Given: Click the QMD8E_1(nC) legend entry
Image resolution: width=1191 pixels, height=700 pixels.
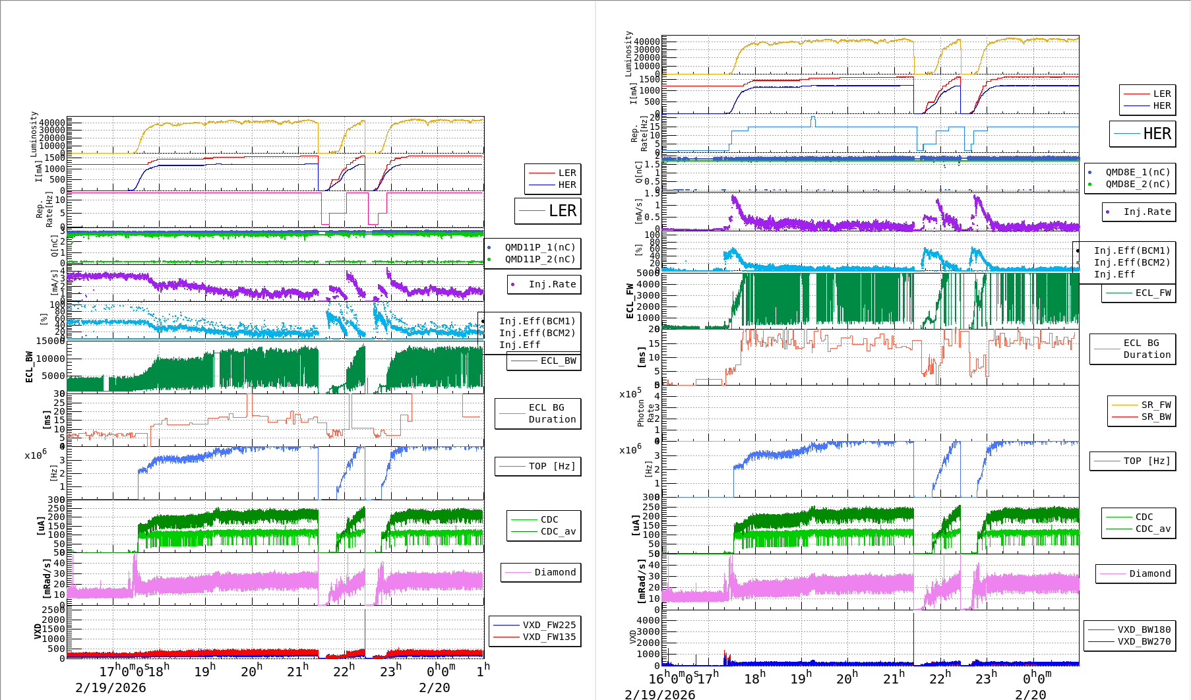Looking at the screenshot, I should [1138, 172].
